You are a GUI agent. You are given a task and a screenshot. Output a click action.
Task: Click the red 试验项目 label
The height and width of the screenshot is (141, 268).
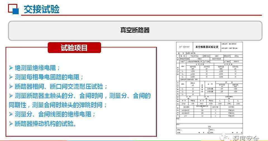pyautogui.click(x=74, y=48)
